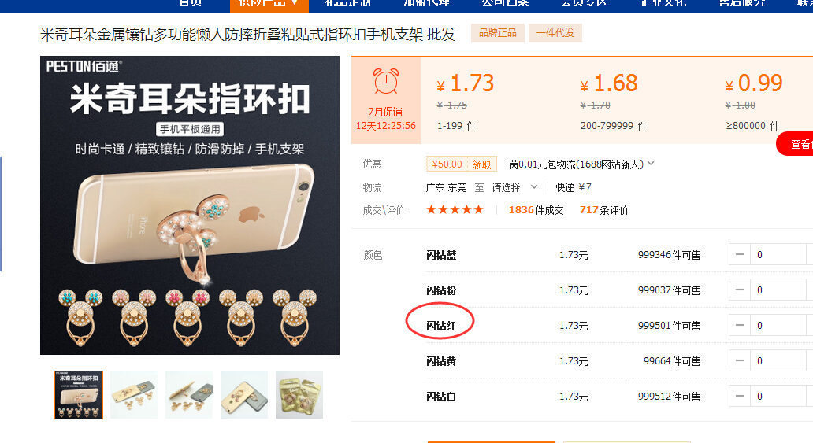Viewport: 813px width, 443px height.
Task: Select the 闪钻红 color option
Action: point(441,326)
